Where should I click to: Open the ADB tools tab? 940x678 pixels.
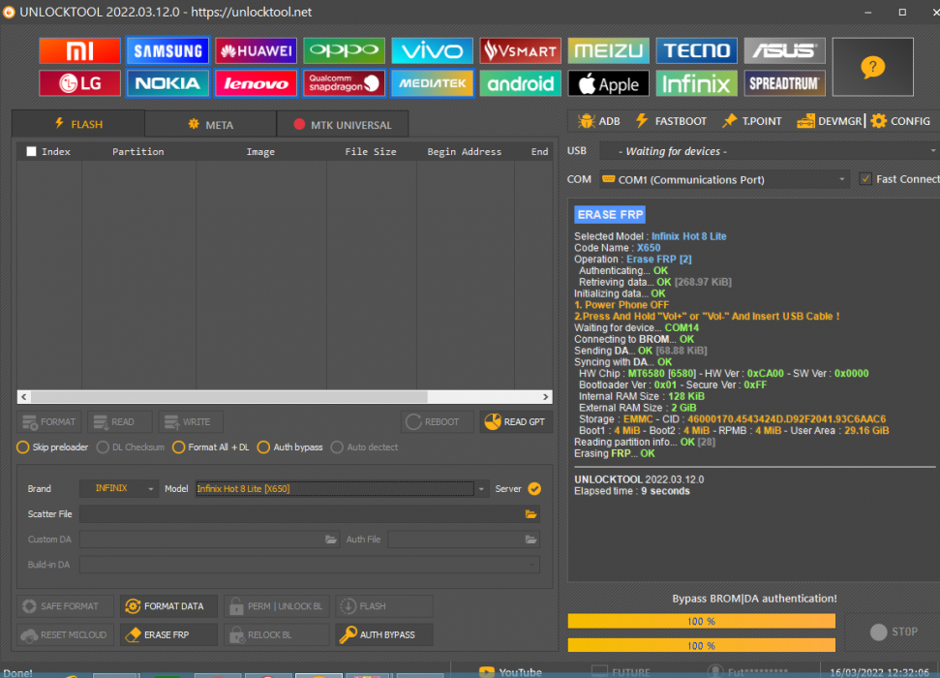(x=599, y=121)
